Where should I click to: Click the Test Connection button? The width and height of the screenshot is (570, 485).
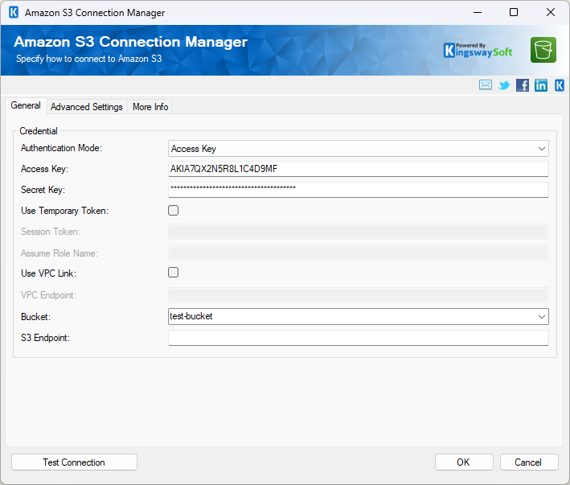(74, 462)
